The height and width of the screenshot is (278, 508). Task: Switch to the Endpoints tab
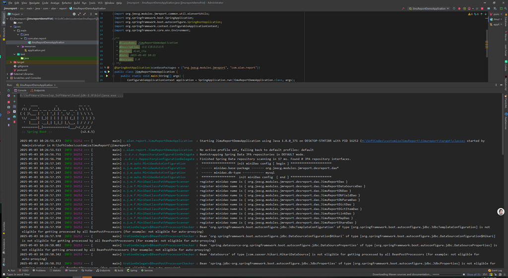38,91
